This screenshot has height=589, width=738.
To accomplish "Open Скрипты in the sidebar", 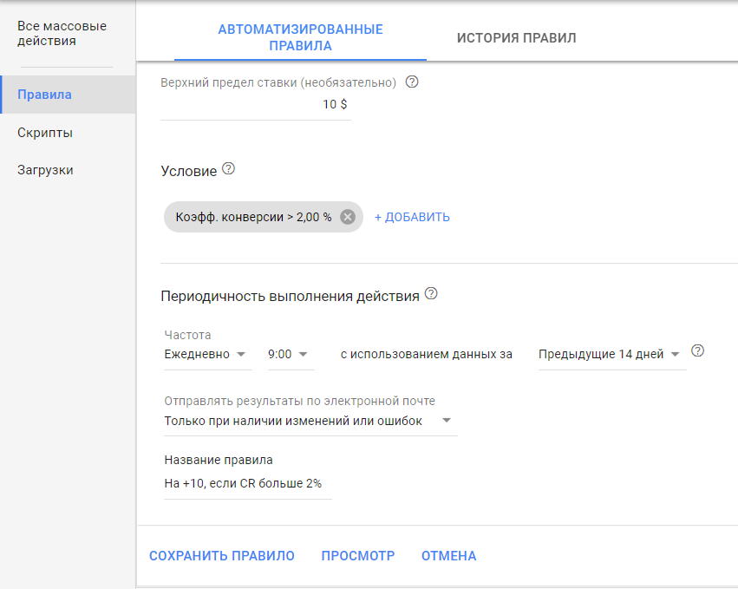I will (45, 133).
